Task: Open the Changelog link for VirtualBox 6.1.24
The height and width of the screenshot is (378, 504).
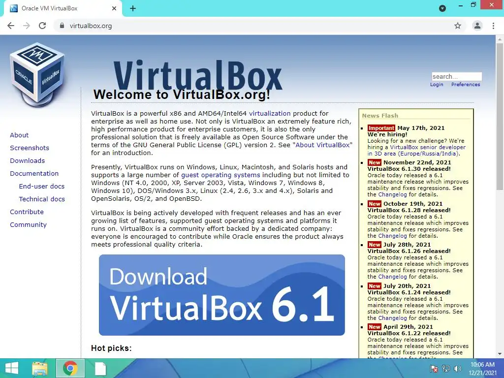Action: coord(392,318)
